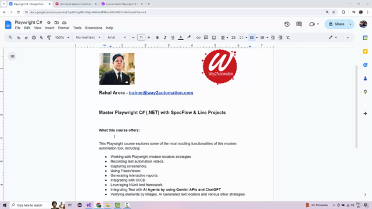Expand numbered list style options
This screenshot has height=209, width=372.
tap(267, 38)
